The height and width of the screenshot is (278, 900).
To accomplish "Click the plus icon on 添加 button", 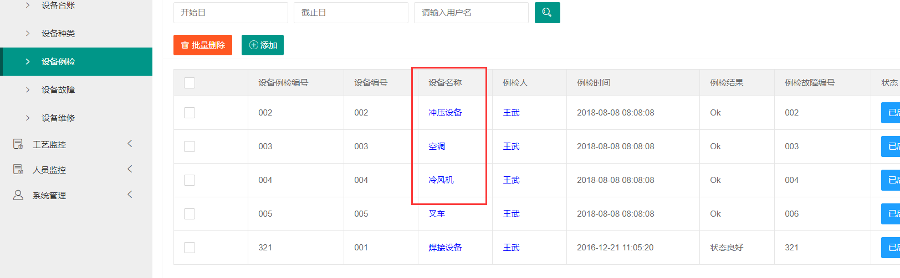I will tap(254, 45).
